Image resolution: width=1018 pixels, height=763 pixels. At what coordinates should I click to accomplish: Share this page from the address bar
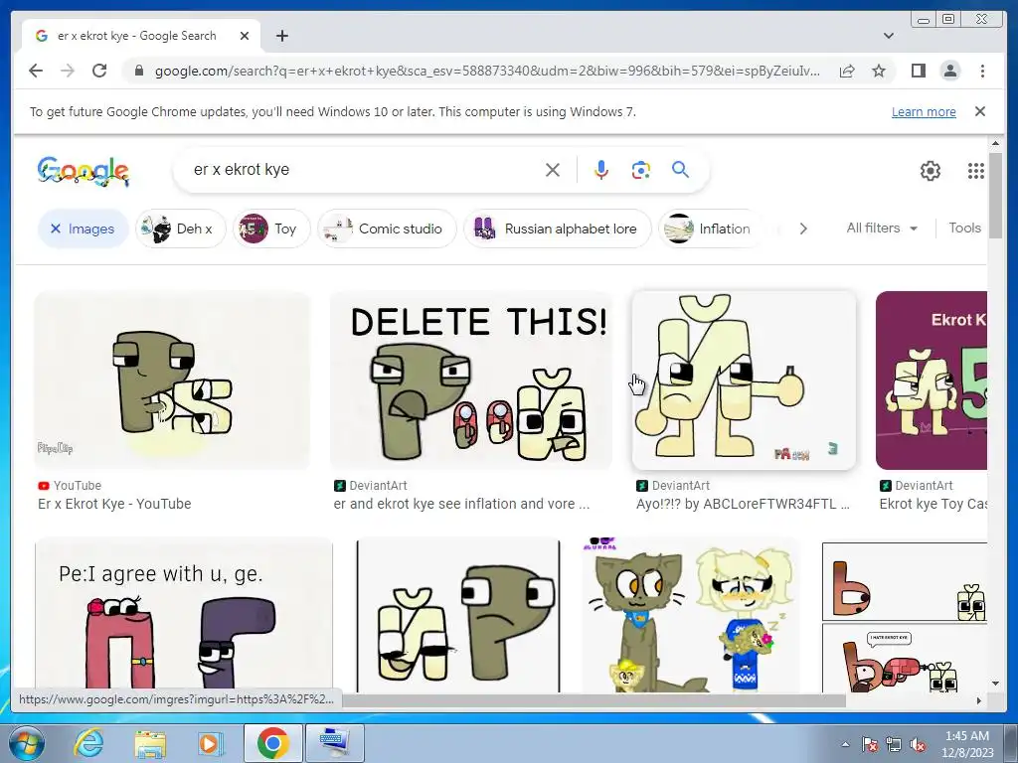[847, 71]
